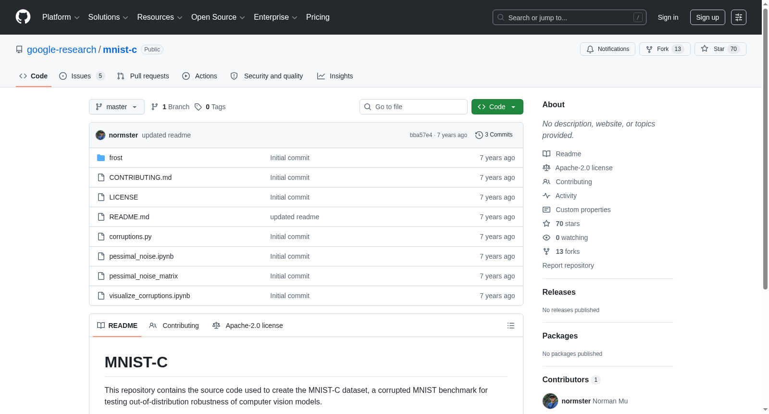The image size is (769, 414).
Task: Click the frost folder icon
Action: tap(101, 158)
